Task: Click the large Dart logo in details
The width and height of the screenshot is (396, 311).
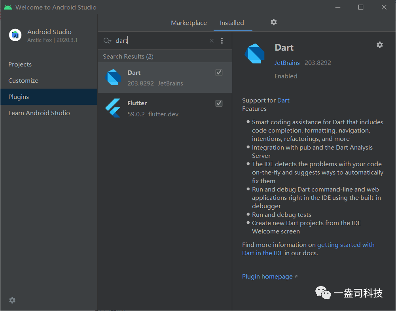Action: coord(255,53)
